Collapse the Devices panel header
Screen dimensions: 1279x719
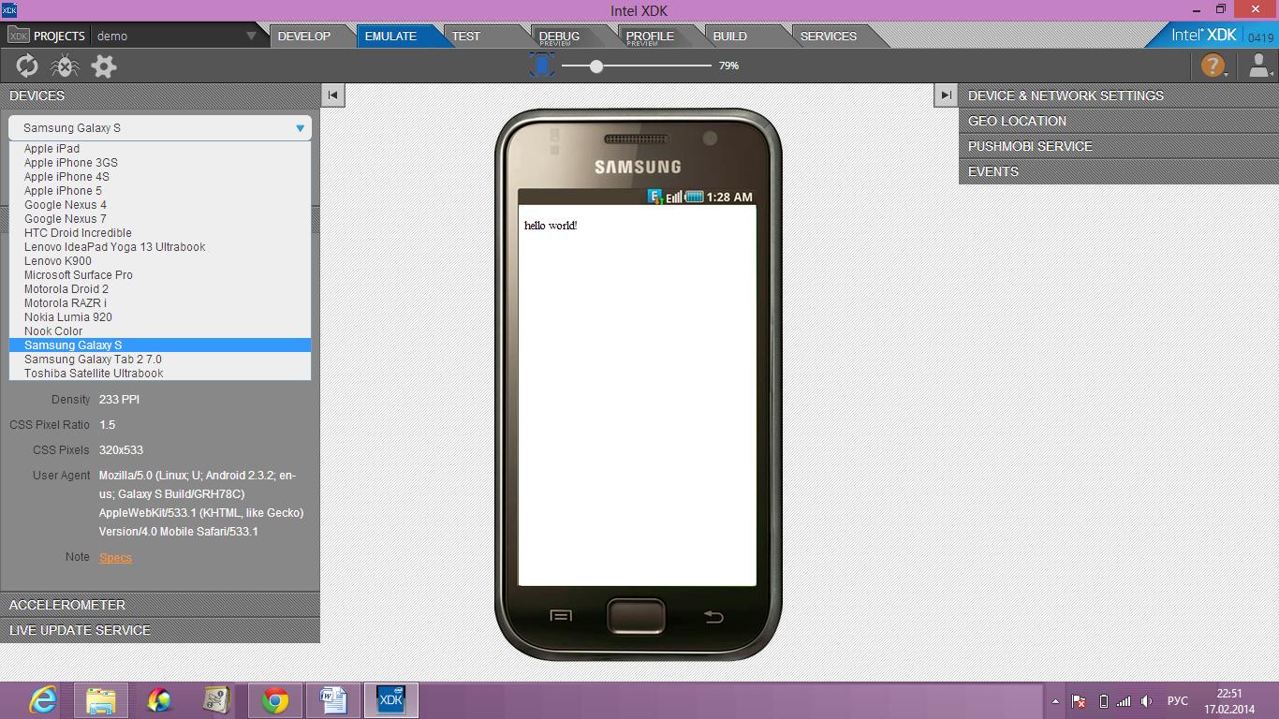160,95
